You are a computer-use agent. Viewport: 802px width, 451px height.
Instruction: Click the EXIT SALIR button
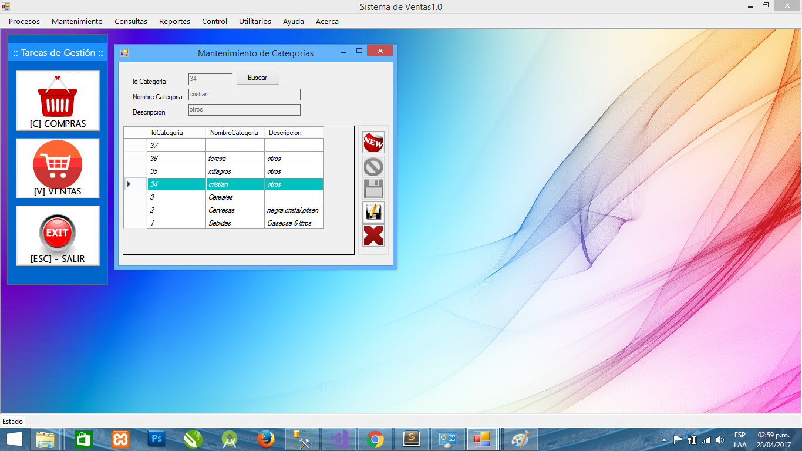[x=58, y=235]
